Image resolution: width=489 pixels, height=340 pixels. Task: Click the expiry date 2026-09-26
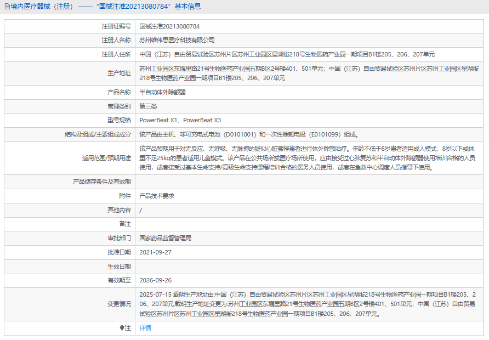click(x=156, y=280)
